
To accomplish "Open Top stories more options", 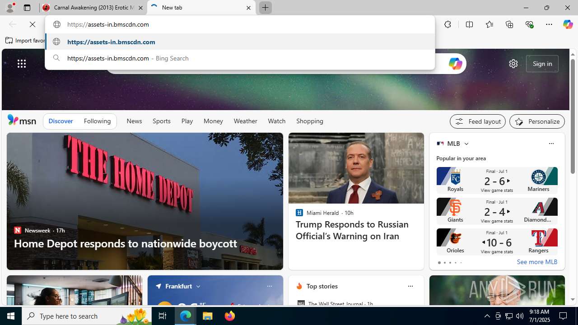I will 410,286.
